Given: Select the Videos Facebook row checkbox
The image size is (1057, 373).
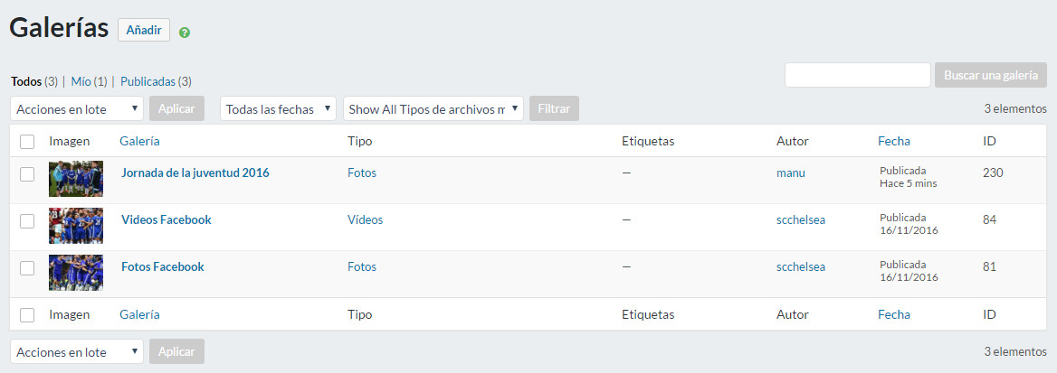Looking at the screenshot, I should coord(27,220).
